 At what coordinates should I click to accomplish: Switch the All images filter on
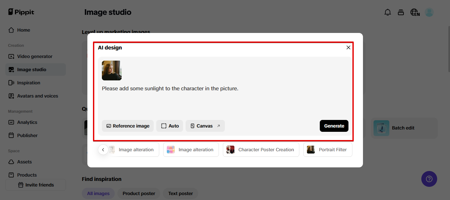[98, 193]
